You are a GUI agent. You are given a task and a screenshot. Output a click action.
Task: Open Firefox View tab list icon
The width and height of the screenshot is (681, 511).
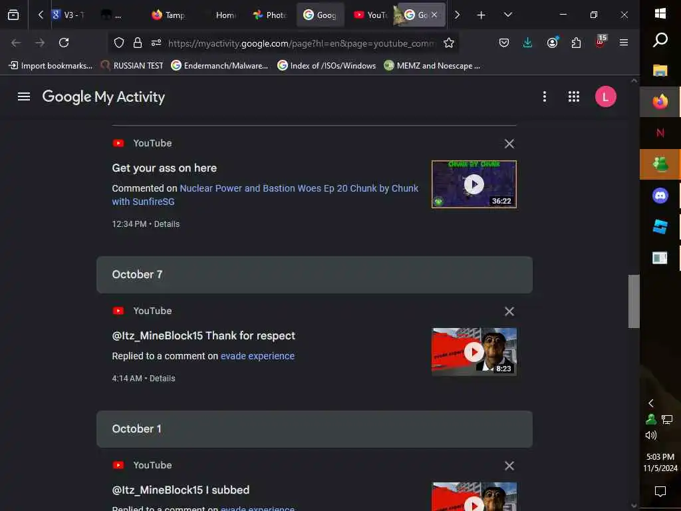click(x=13, y=15)
